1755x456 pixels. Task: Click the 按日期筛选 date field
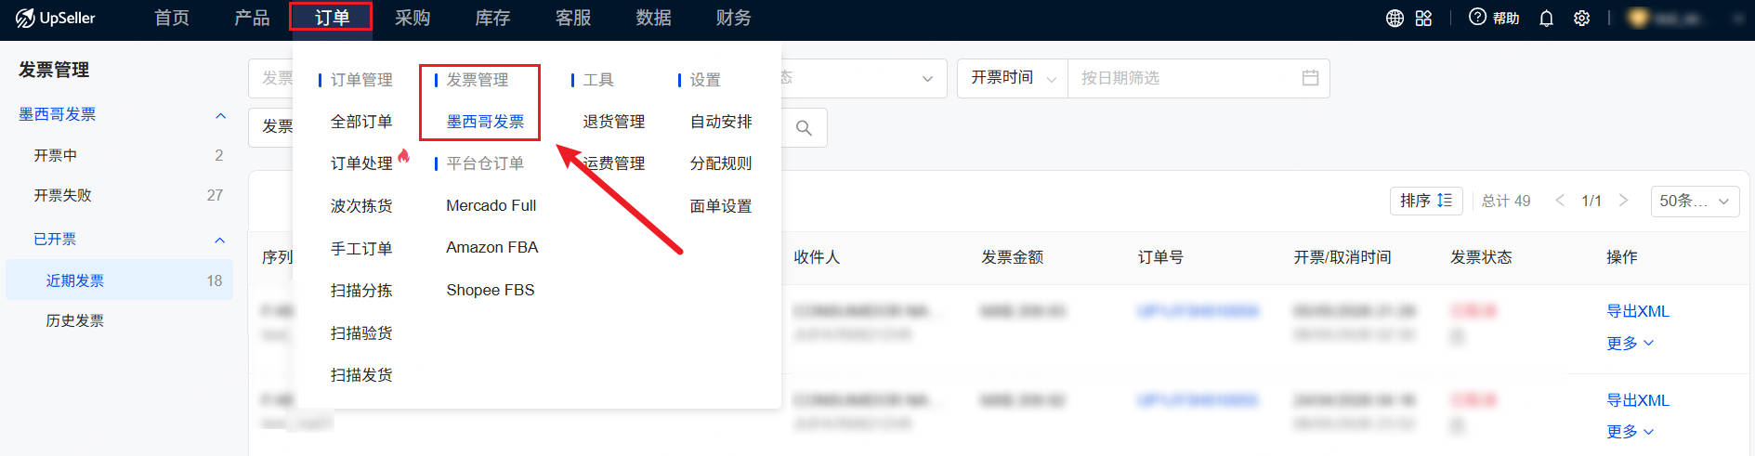tap(1198, 78)
